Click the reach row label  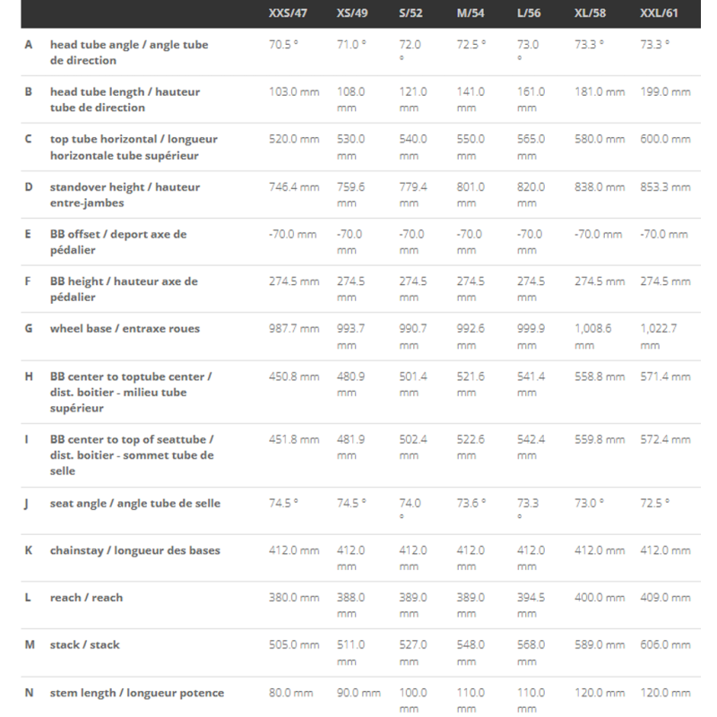tap(86, 598)
